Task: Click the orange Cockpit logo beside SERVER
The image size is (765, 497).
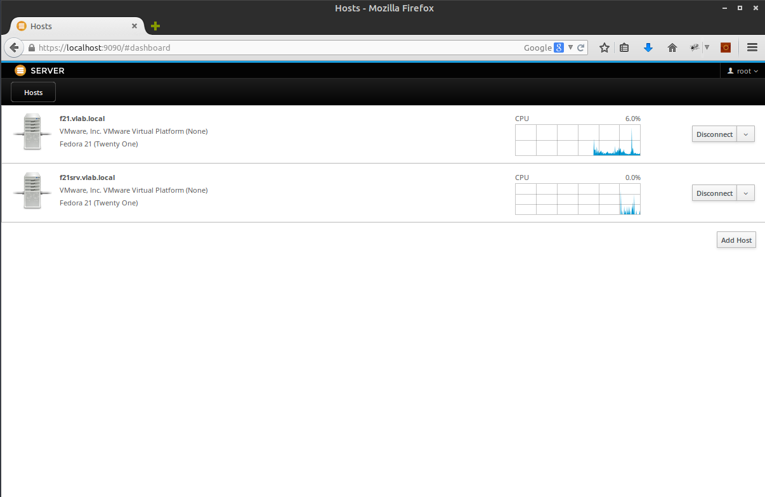Action: click(20, 70)
